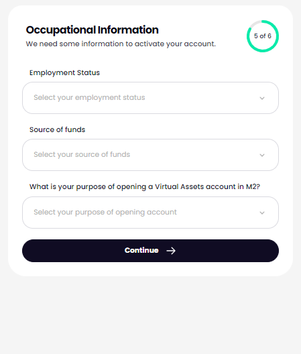Click the 'We need some information' subtitle text
Image resolution: width=301 pixels, height=354 pixels.
tap(121, 44)
